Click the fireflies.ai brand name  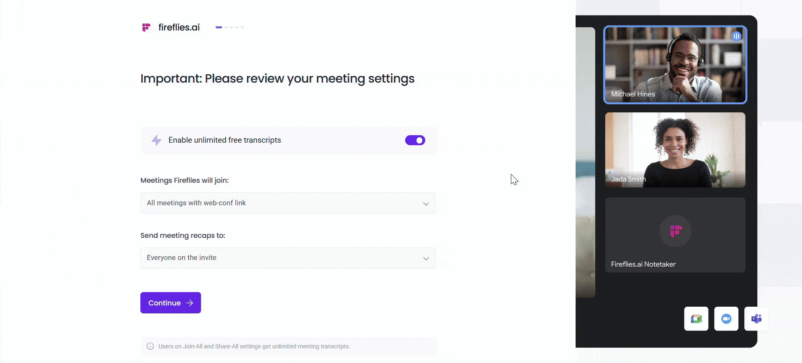tap(179, 28)
